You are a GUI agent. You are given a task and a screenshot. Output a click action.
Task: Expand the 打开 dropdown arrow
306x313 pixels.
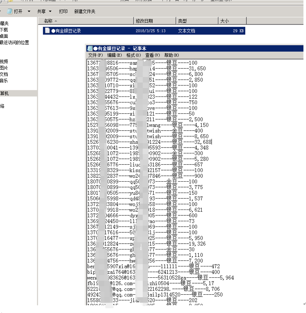[27, 12]
